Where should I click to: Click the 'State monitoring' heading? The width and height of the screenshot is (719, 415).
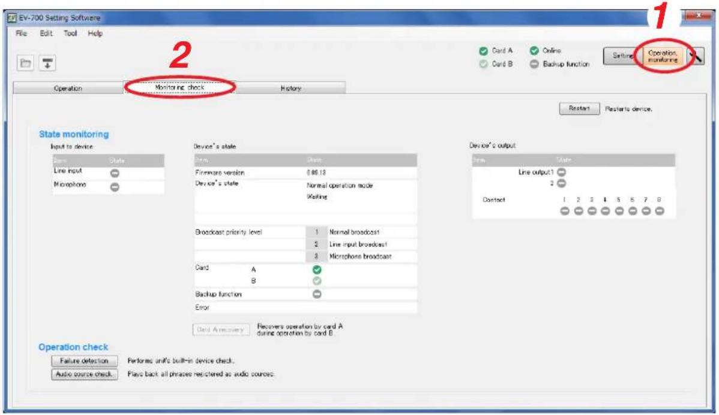(74, 134)
